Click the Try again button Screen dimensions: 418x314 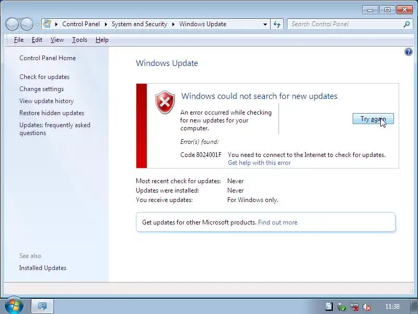point(373,119)
